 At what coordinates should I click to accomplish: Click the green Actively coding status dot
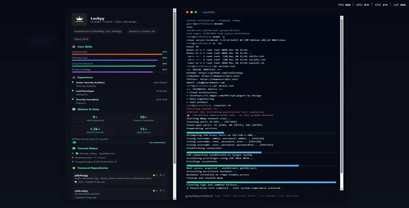coord(73,153)
